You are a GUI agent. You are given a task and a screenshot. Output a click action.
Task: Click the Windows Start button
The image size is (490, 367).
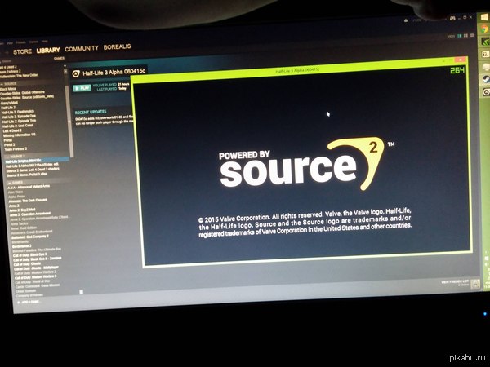click(484, 17)
